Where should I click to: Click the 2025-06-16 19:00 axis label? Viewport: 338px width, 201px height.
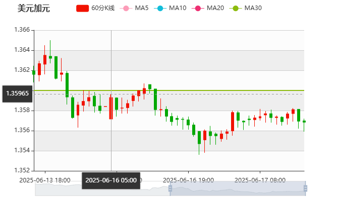(188, 180)
